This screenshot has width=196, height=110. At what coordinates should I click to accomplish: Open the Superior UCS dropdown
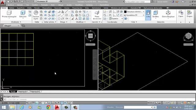(x=116, y=19)
